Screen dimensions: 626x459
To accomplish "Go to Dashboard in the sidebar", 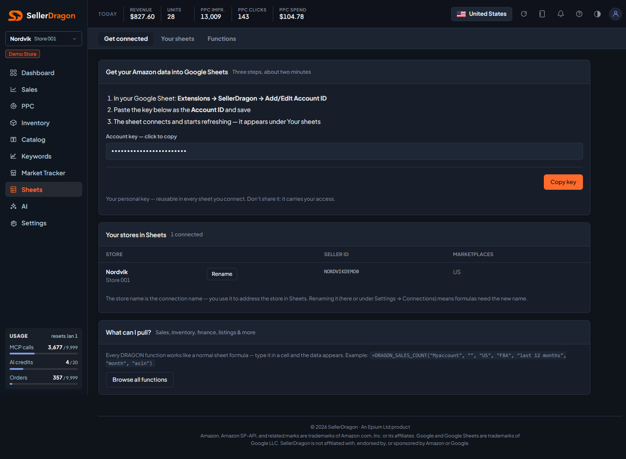I will click(x=43, y=73).
